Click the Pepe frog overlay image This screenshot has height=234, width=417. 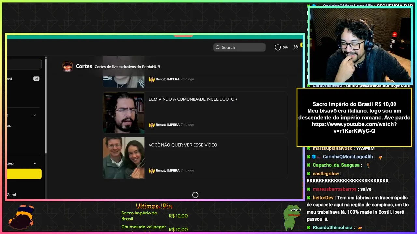pos(292,217)
